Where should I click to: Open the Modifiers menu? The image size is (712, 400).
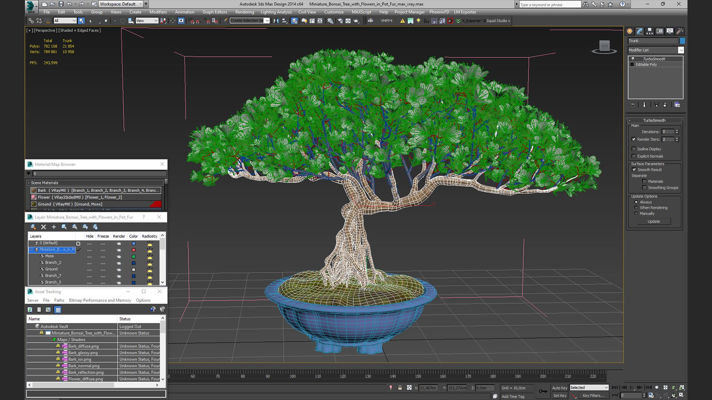click(x=158, y=12)
